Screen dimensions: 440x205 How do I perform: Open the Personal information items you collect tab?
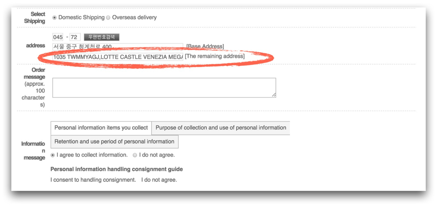(x=101, y=128)
